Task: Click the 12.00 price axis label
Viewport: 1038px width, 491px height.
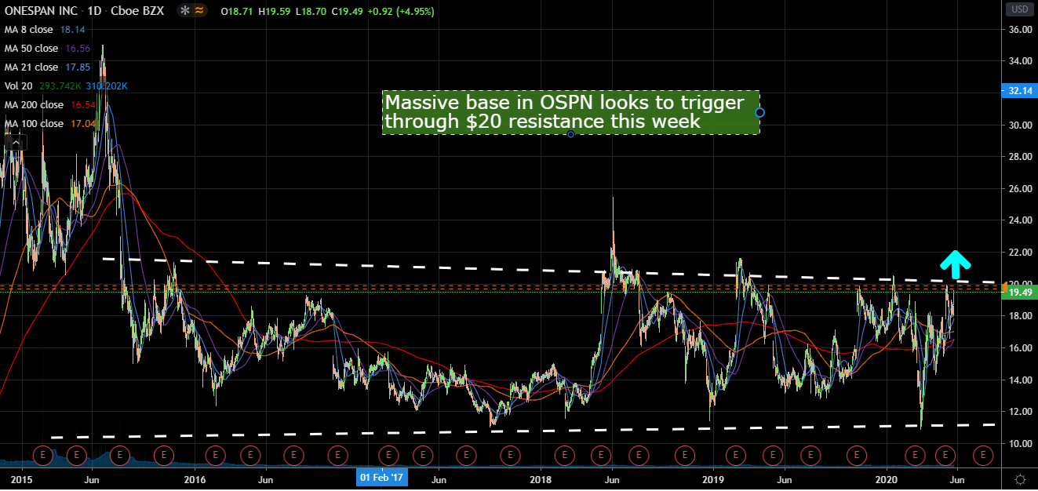Action: pyautogui.click(x=1019, y=412)
